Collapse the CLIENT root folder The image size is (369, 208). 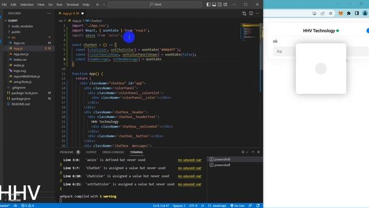pos(13,21)
